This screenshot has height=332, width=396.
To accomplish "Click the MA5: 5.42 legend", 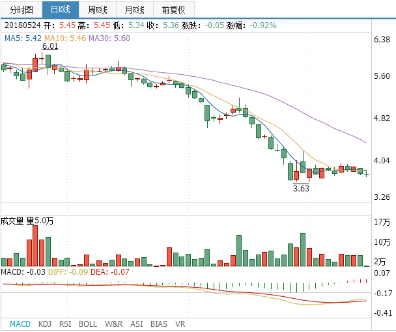I will pos(23,38).
